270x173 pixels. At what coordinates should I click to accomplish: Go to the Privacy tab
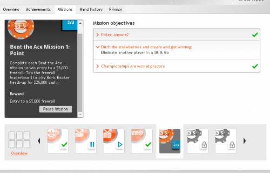click(115, 9)
